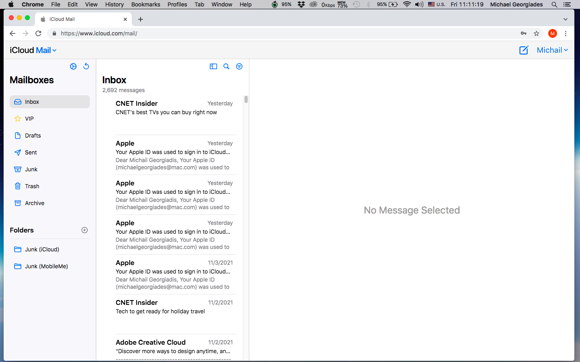
Task: Click the Trash can icon
Action: click(x=18, y=186)
